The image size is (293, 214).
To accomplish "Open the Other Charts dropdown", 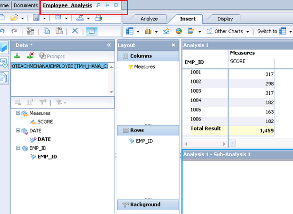I will (231, 31).
